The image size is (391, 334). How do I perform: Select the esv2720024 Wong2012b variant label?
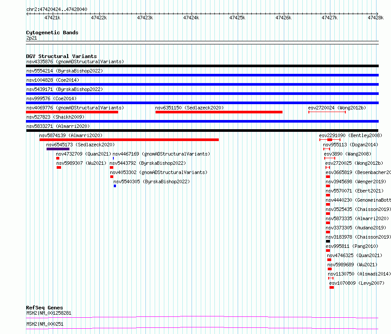[337, 108]
